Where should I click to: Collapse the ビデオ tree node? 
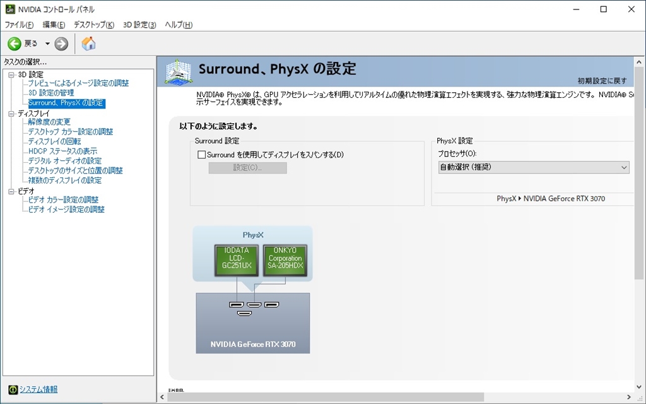tap(11, 191)
